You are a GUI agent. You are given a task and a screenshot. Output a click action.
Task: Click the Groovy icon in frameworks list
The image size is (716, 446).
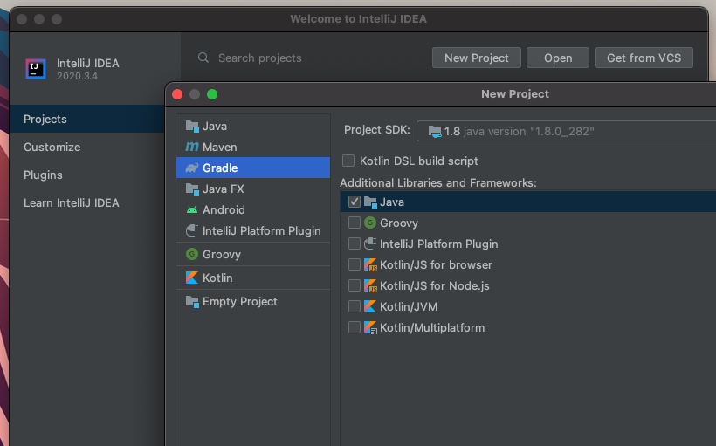370,223
